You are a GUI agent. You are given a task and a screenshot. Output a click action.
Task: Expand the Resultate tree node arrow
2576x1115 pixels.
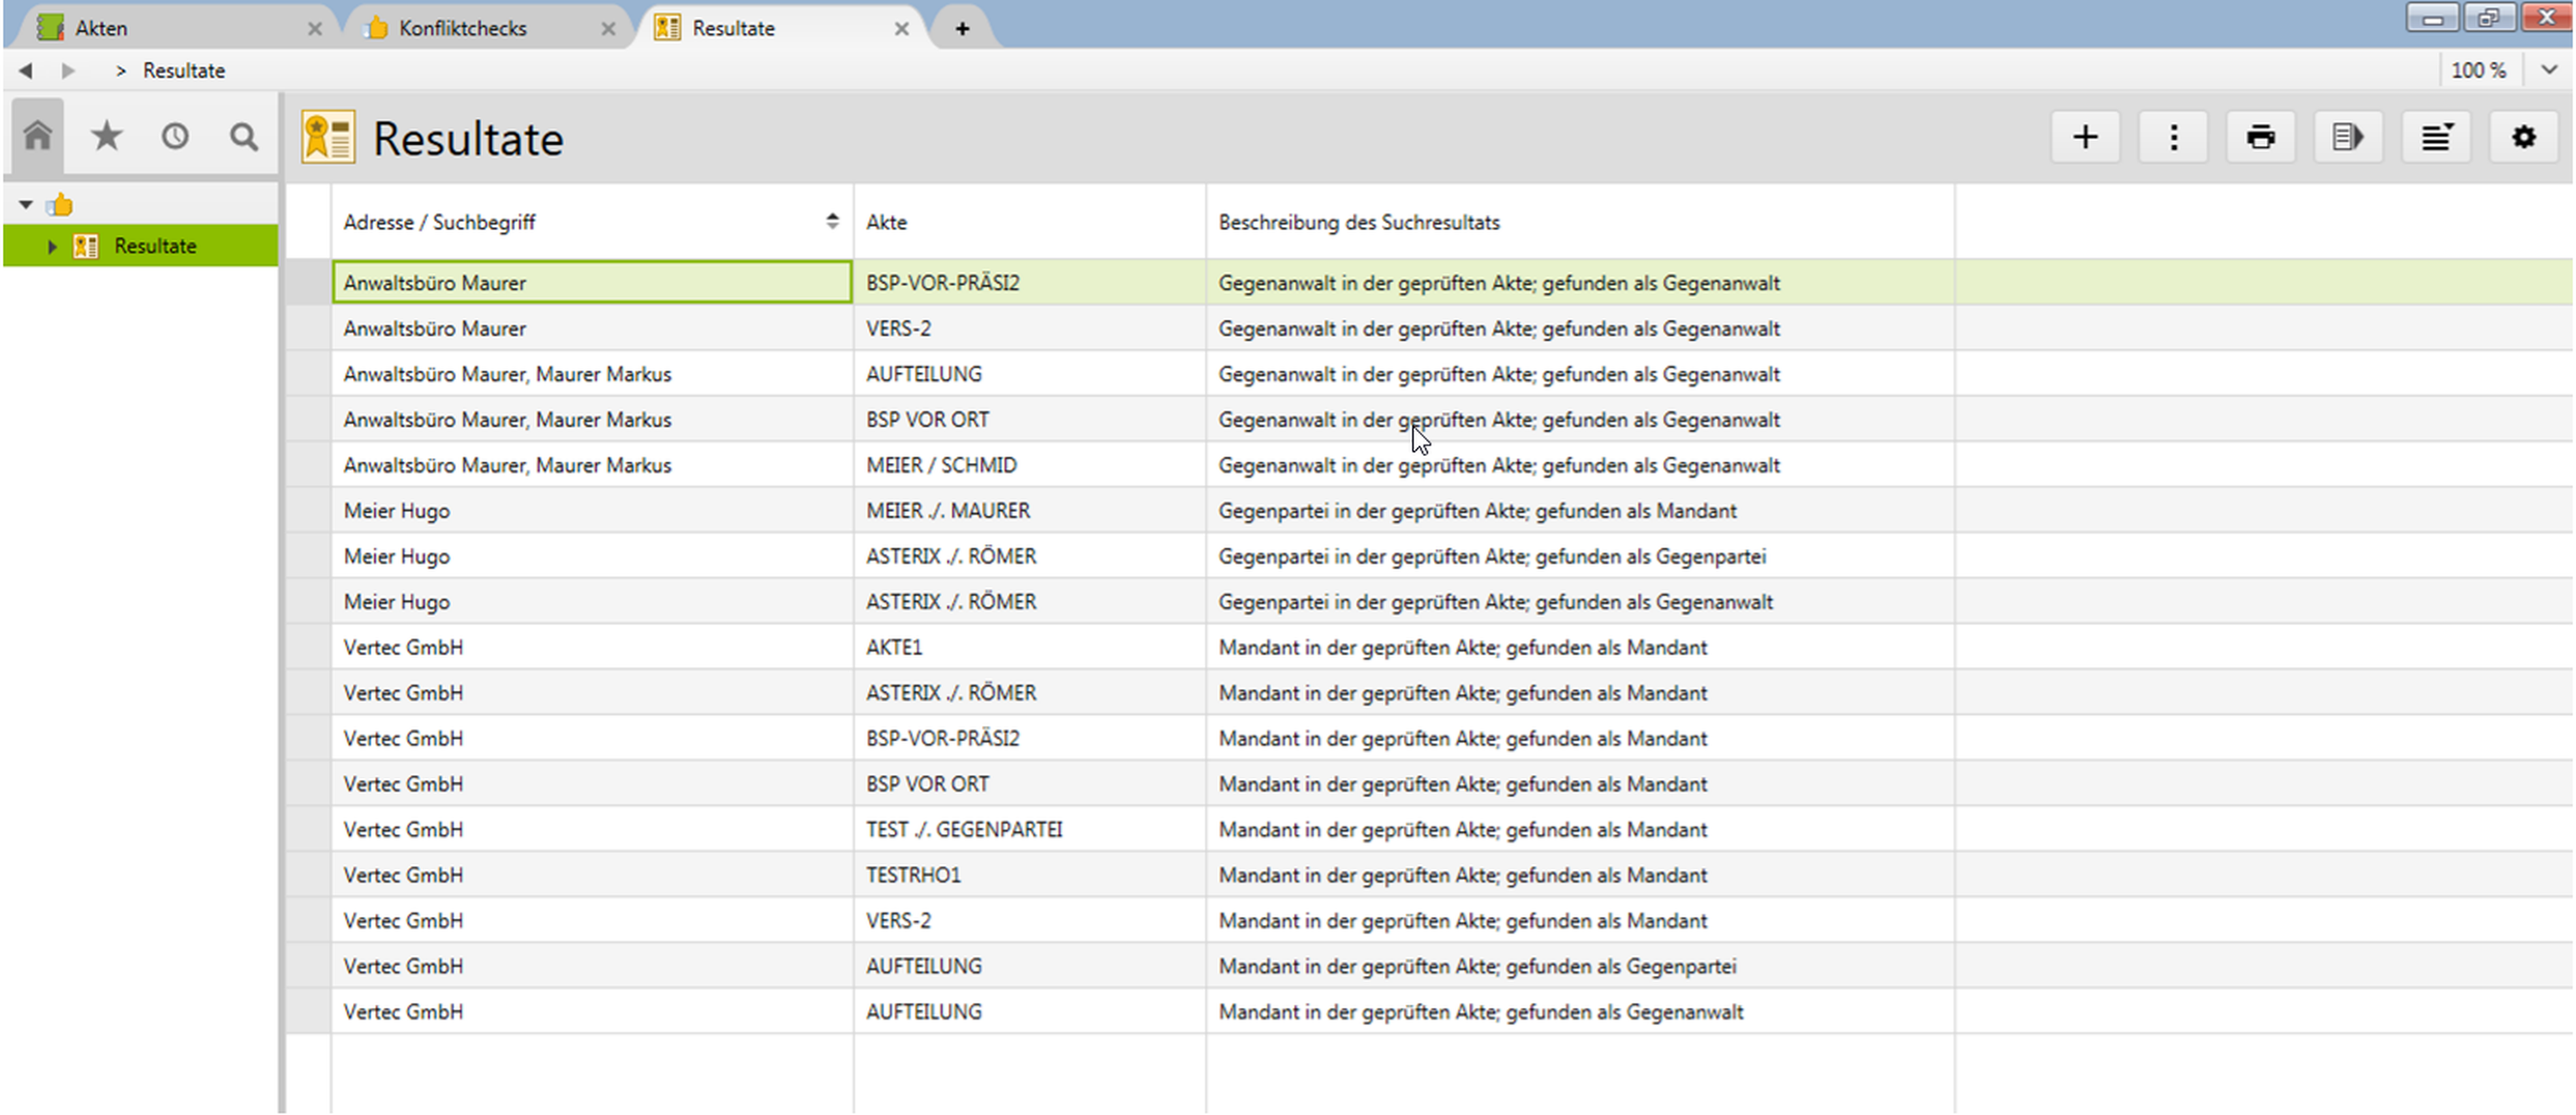[52, 246]
